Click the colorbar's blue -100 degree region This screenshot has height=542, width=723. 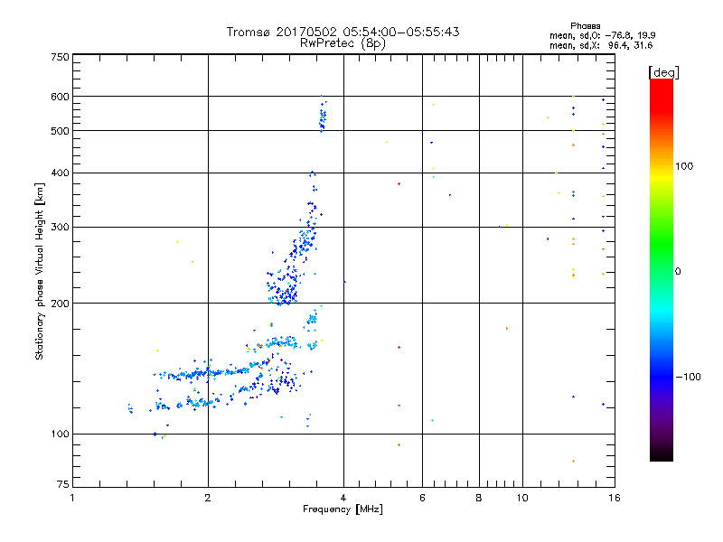662,377
